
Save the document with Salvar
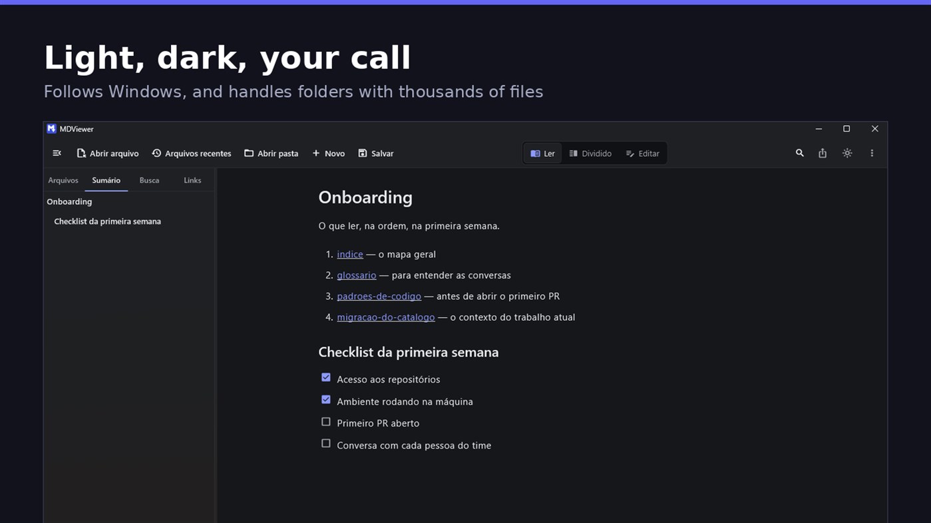[376, 154]
